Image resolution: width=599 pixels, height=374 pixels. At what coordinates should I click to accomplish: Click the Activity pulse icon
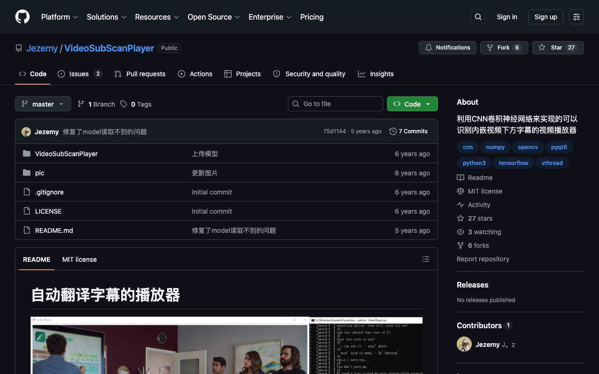pyautogui.click(x=460, y=205)
